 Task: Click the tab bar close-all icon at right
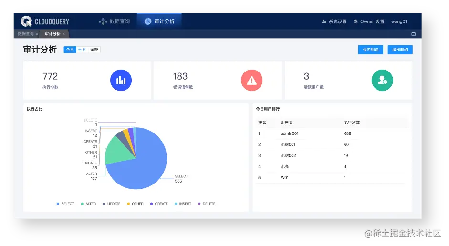click(x=414, y=34)
